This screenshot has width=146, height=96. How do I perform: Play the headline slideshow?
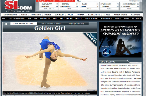[x=4, y=24]
